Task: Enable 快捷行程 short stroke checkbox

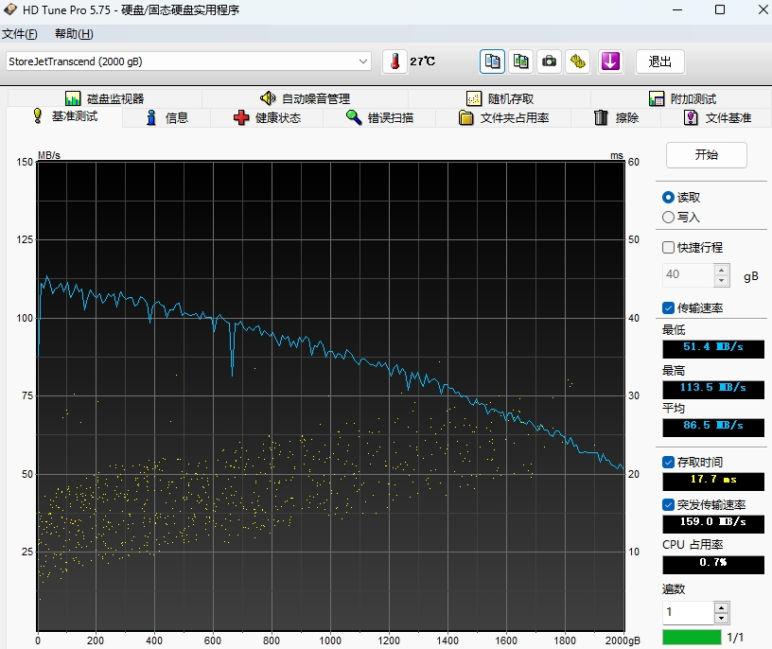Action: pos(668,247)
